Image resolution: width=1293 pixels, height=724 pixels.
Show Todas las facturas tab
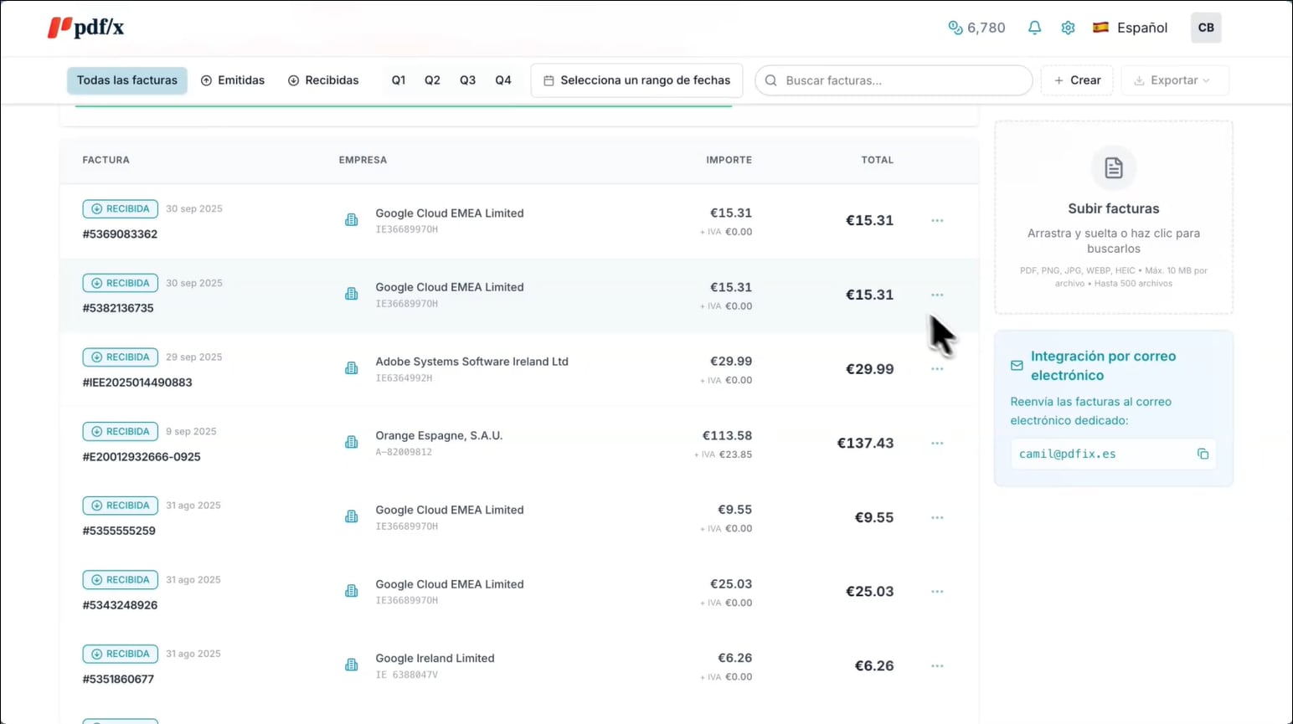(x=127, y=80)
